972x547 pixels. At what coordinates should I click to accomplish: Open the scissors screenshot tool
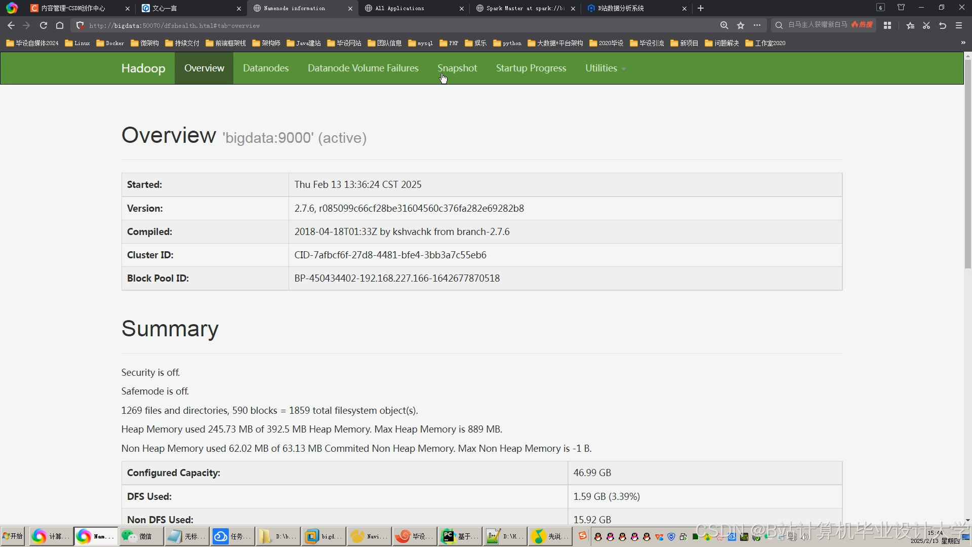(x=926, y=25)
